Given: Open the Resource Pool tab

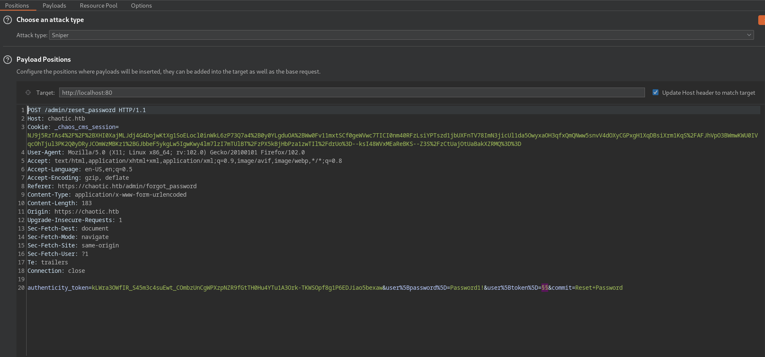Looking at the screenshot, I should 98,5.
